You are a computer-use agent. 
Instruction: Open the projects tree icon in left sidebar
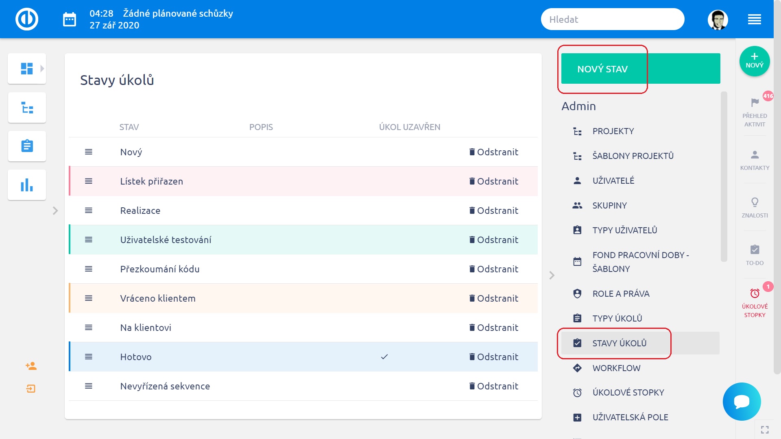pos(27,108)
